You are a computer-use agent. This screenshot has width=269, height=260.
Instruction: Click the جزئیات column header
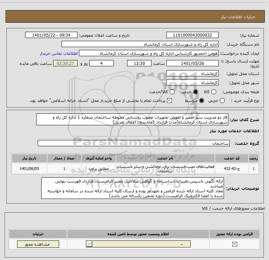click(x=38, y=234)
